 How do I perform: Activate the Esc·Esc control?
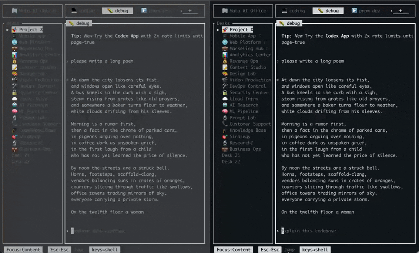coord(270,250)
